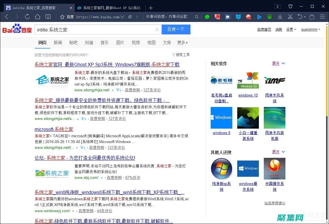Click the 百度一下 search button
329x224 pixels.
176,29
